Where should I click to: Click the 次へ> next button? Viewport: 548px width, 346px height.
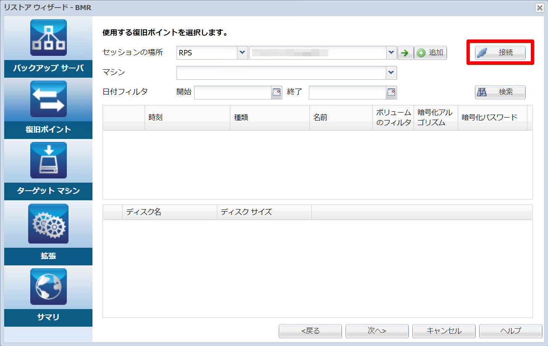pyautogui.click(x=377, y=331)
